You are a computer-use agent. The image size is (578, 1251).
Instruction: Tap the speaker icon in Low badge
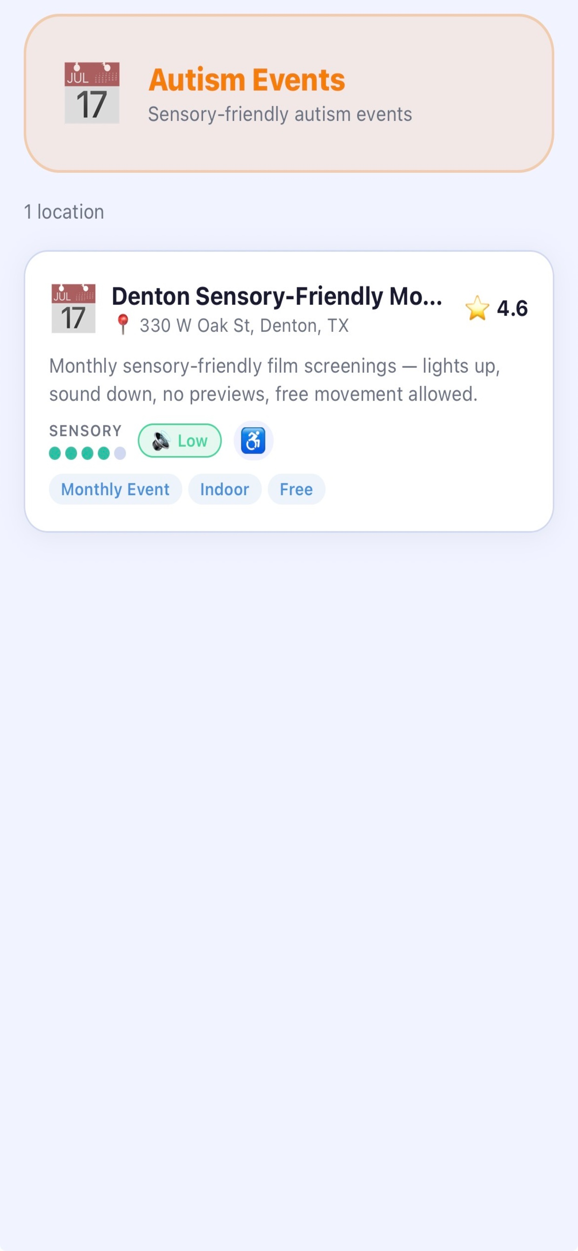(161, 441)
